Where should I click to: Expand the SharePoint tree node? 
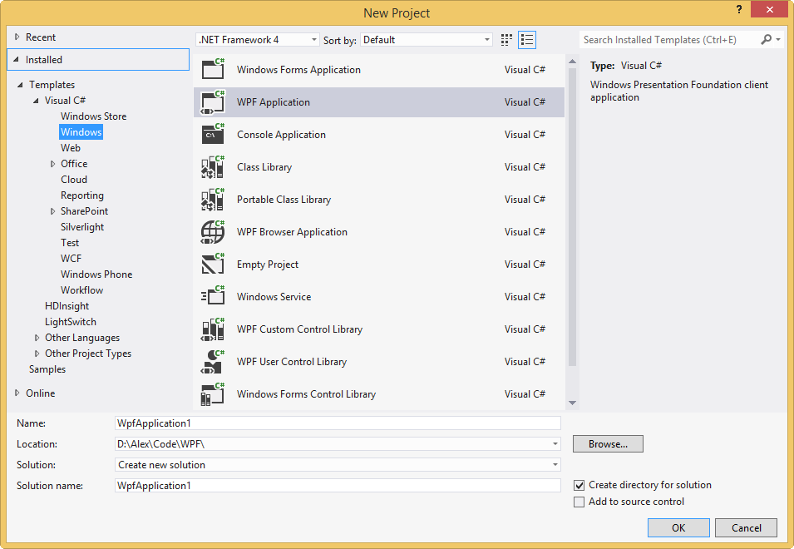52,211
